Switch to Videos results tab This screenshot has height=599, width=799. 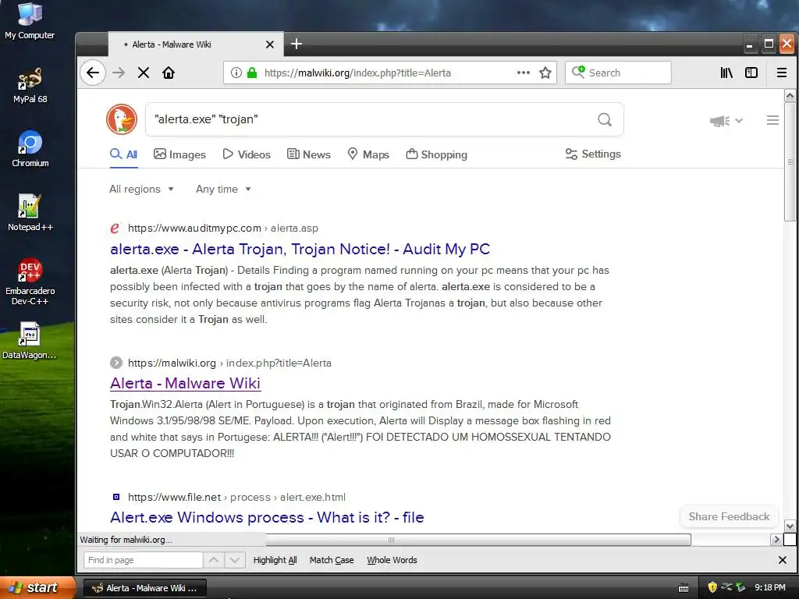pos(247,154)
